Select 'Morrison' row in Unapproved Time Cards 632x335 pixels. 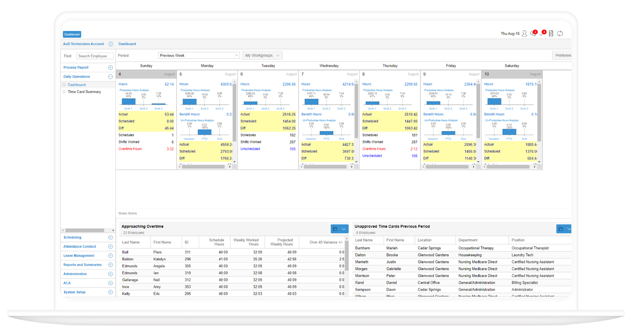(462, 276)
